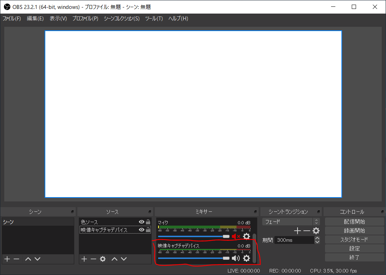Screen dimensions: 386x275
Task: Open 映像キャプチャデバイス mixer settings gear
Action: point(247,258)
